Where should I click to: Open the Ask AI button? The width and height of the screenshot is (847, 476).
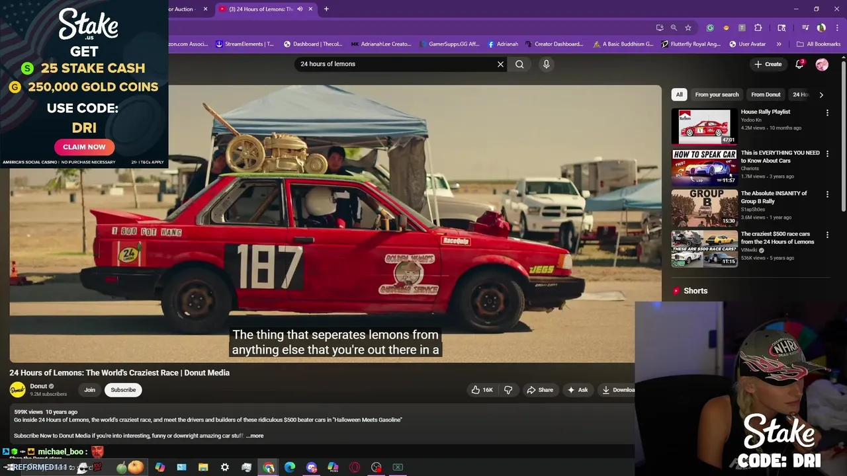(578, 390)
